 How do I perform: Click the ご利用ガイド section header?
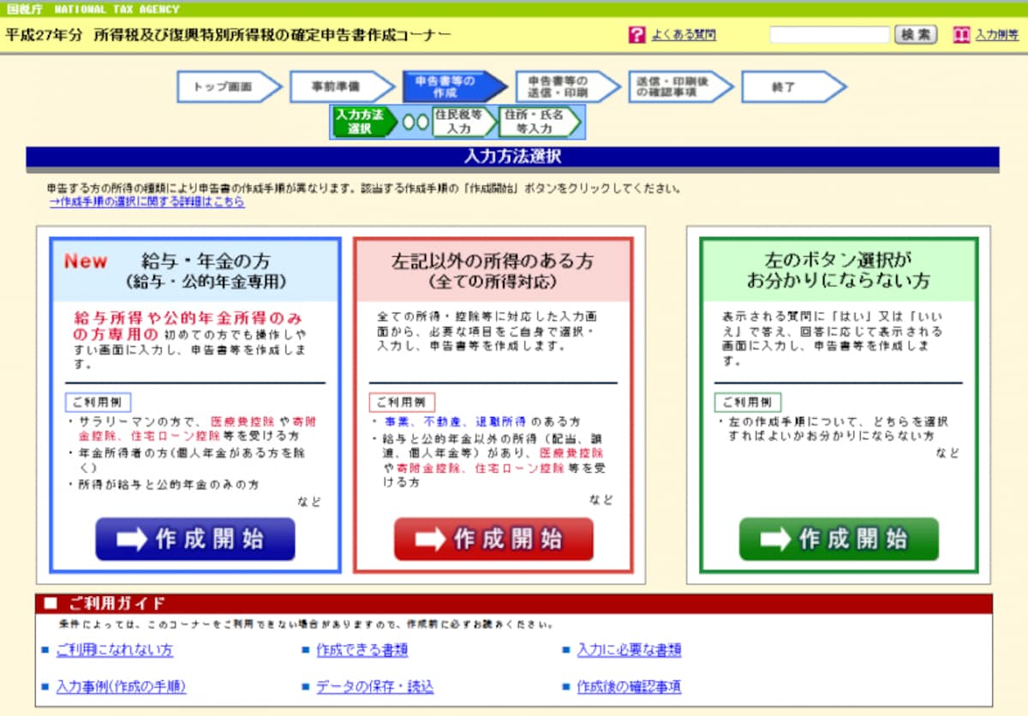click(514, 604)
